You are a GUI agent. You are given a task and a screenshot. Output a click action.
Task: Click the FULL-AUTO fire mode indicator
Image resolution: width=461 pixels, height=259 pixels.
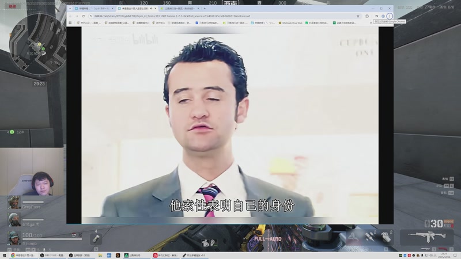[x=267, y=239]
